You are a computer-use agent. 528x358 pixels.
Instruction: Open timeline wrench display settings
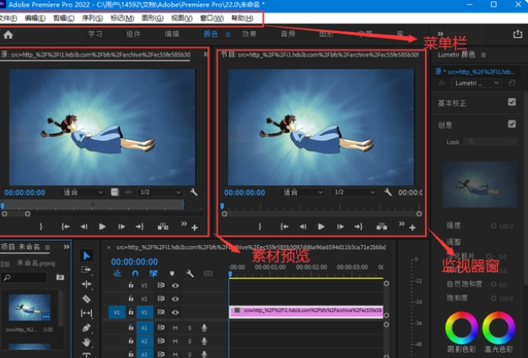coord(191,274)
